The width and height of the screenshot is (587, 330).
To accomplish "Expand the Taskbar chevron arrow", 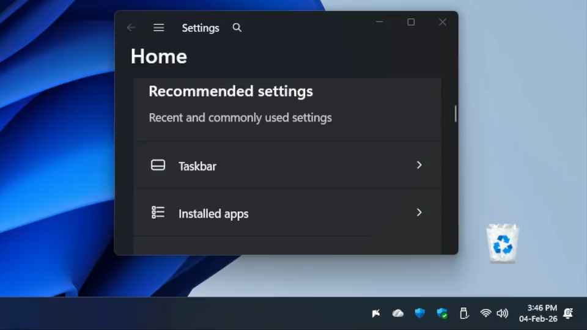I will 419,165.
